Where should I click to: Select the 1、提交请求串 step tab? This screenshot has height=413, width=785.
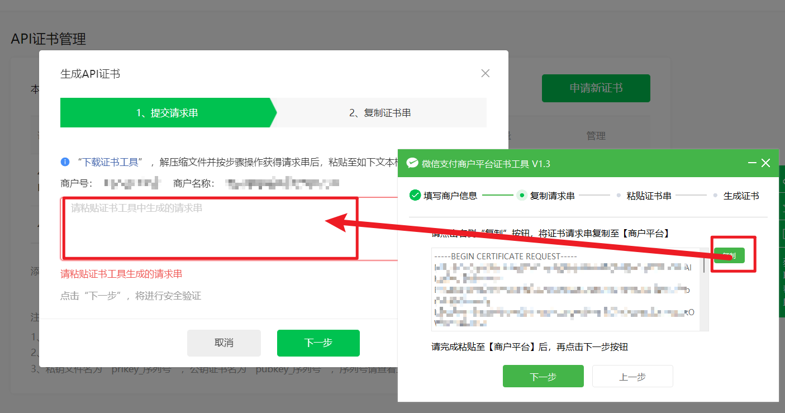pos(168,113)
